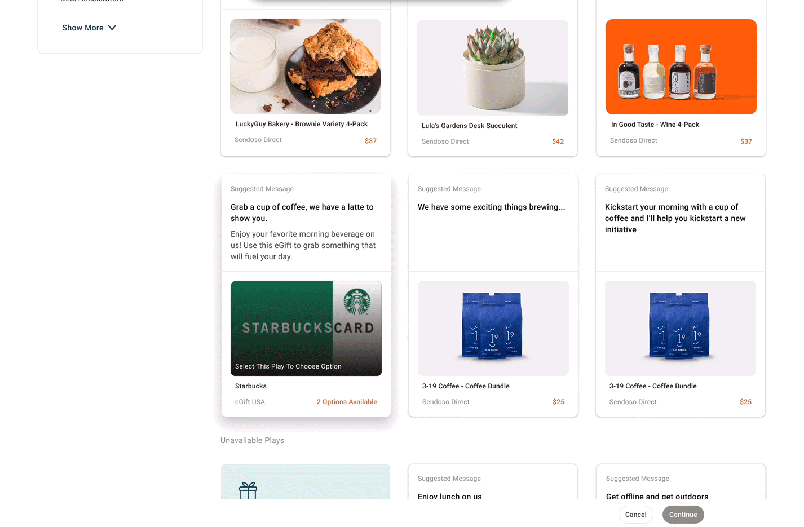Click Lula's Gardens Desk Succulent title
The height and width of the screenshot is (527, 804).
coord(469,126)
